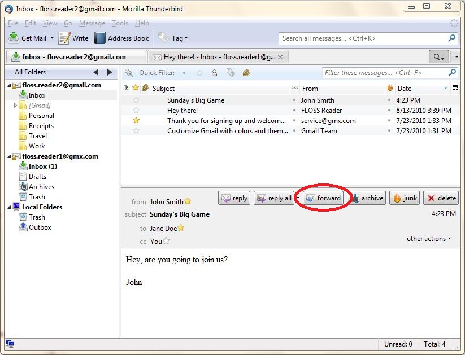This screenshot has height=355, width=465.
Task: Click the contact quick filter icon
Action: pyautogui.click(x=214, y=73)
